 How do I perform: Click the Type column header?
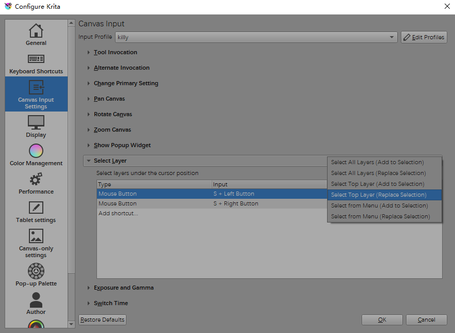(x=154, y=184)
